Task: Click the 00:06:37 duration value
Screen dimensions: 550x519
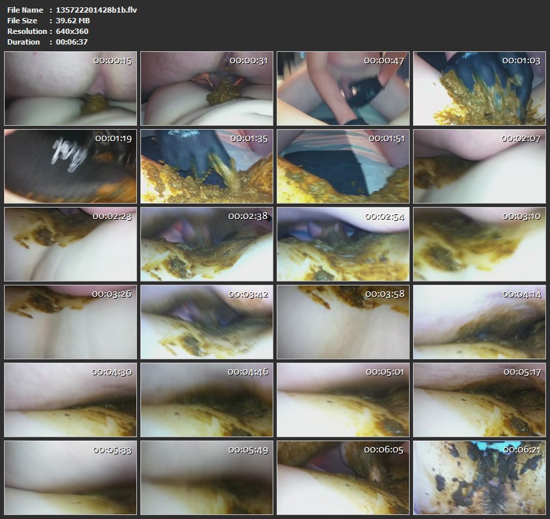Action: pyautogui.click(x=71, y=42)
